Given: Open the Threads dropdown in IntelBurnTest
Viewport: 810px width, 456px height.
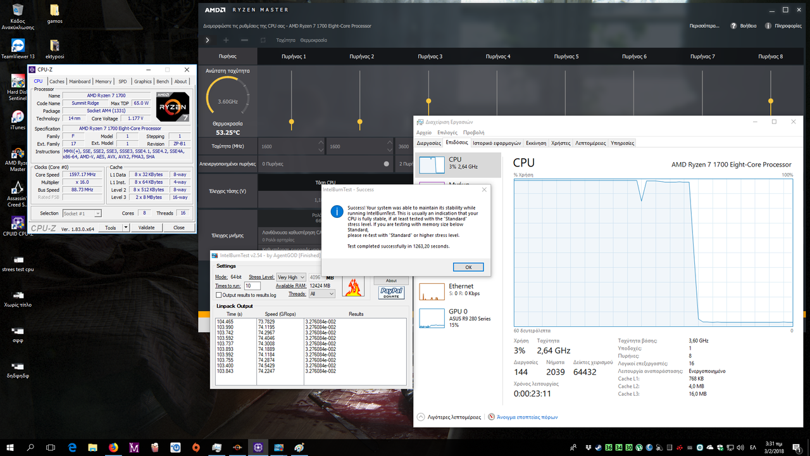Looking at the screenshot, I should [x=321, y=294].
